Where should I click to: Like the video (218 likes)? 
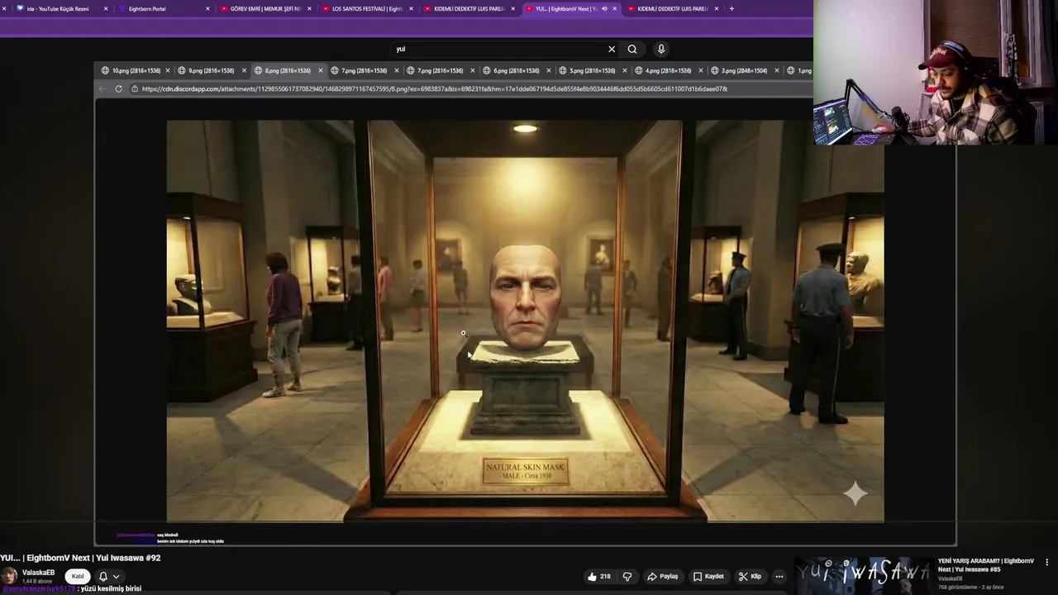point(599,576)
